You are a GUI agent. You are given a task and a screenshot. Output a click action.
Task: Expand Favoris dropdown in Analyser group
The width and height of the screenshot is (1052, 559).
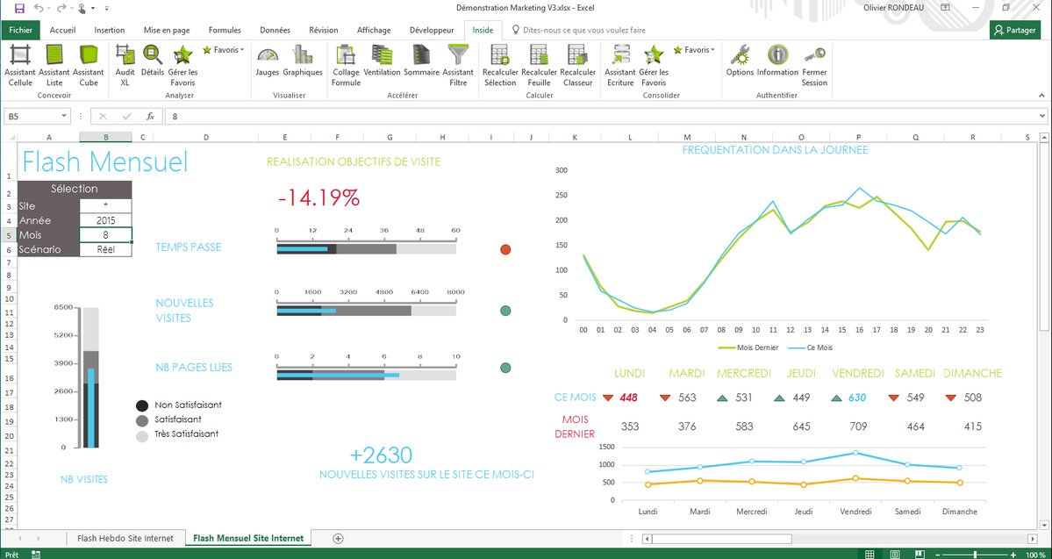click(224, 50)
